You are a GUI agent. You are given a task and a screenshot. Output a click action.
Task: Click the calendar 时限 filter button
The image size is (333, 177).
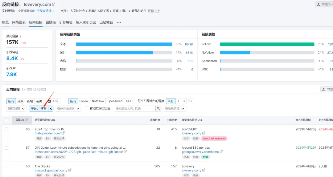53,101
